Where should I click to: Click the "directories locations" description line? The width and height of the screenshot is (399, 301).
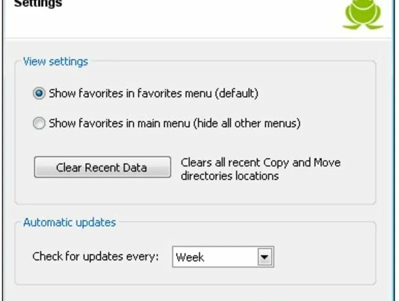(230, 176)
